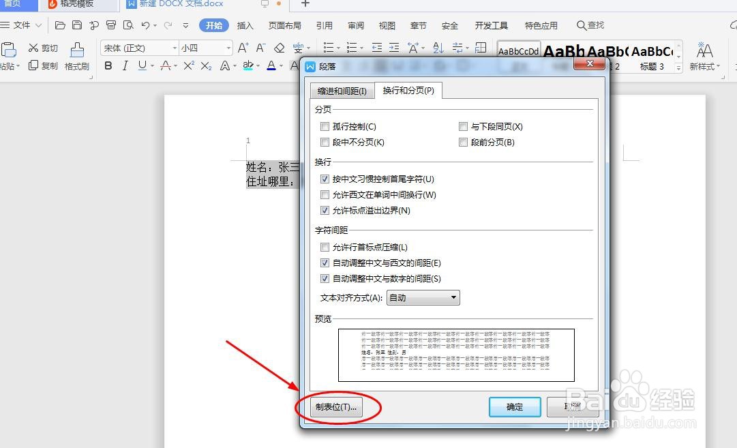The height and width of the screenshot is (448, 737).
Task: Expand the styles gallery more arrow
Action: coord(678,68)
